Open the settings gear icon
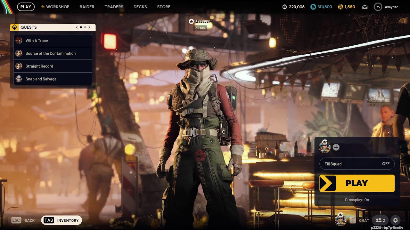The width and height of the screenshot is (410, 230). [x=396, y=220]
